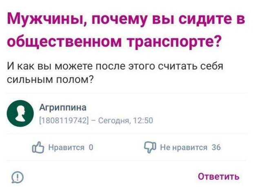Click the dislike counter showing 36
This screenshot has width=253, height=187.
click(216, 147)
